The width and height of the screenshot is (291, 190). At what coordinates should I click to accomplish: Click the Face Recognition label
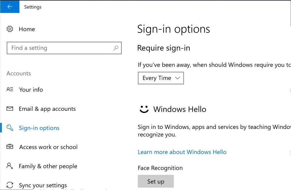[x=160, y=168]
